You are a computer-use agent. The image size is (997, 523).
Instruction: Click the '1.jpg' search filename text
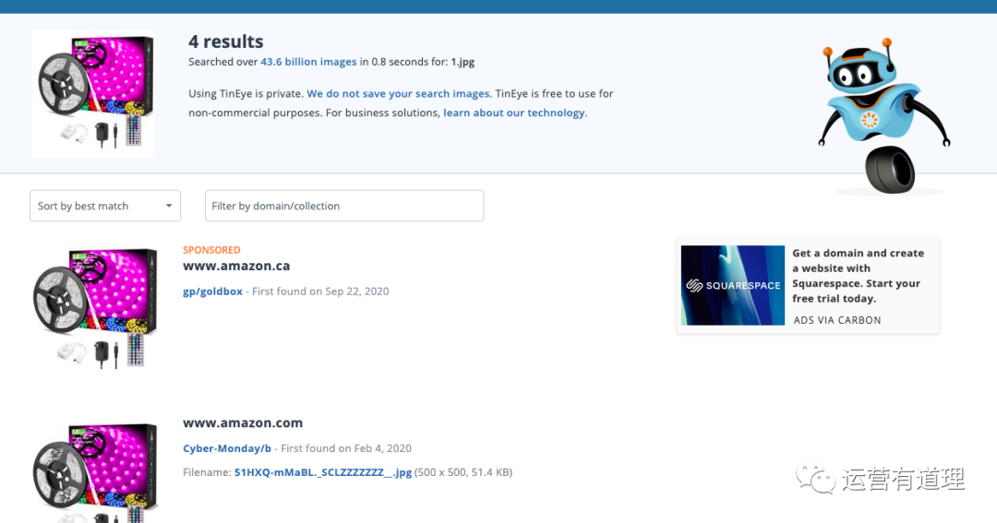(x=462, y=62)
